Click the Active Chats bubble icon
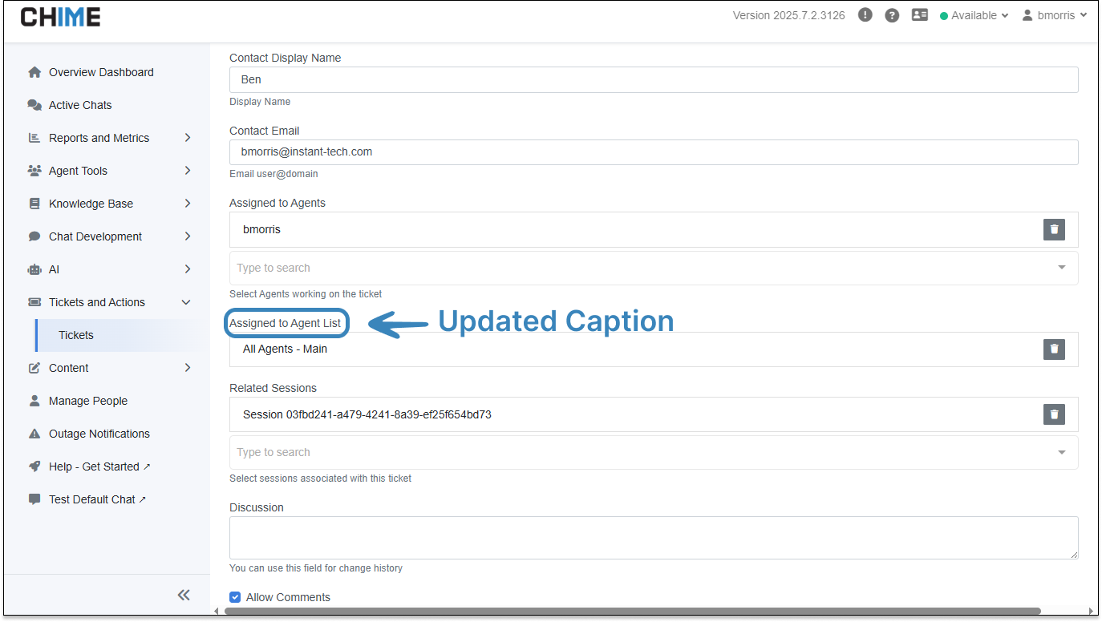 tap(34, 105)
